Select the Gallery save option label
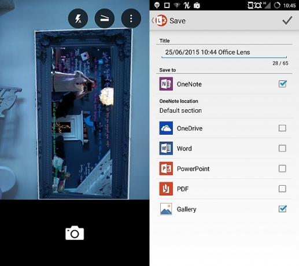The image size is (299, 266). point(186,209)
